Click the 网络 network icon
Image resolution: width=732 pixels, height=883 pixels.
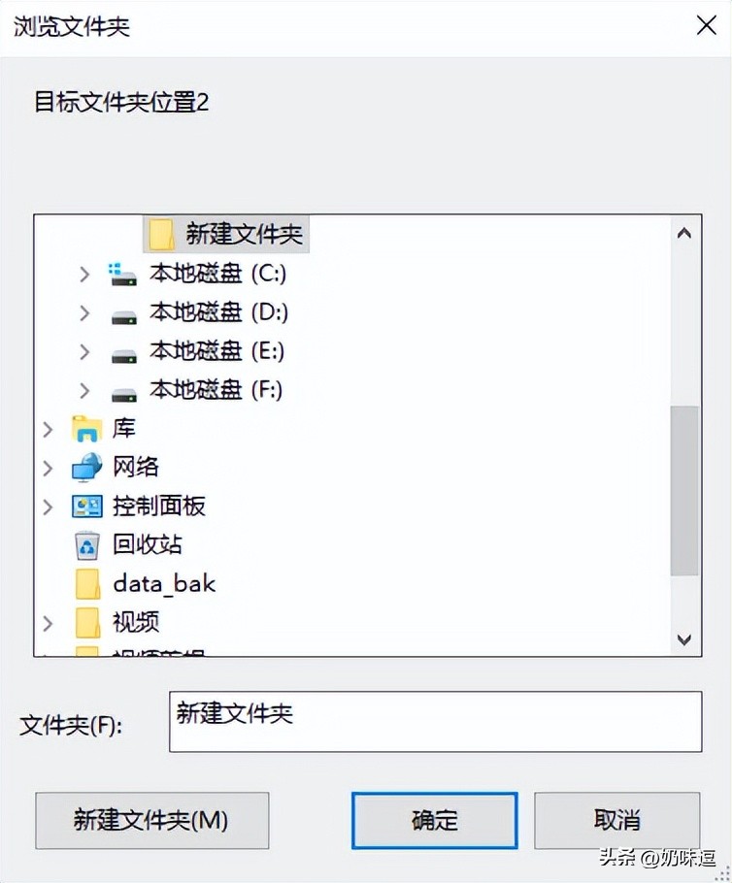pyautogui.click(x=88, y=468)
